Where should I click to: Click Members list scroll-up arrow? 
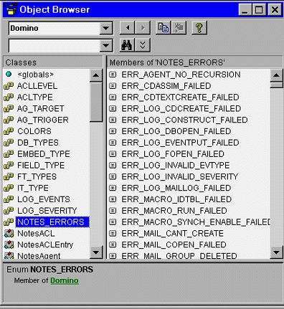(x=276, y=75)
